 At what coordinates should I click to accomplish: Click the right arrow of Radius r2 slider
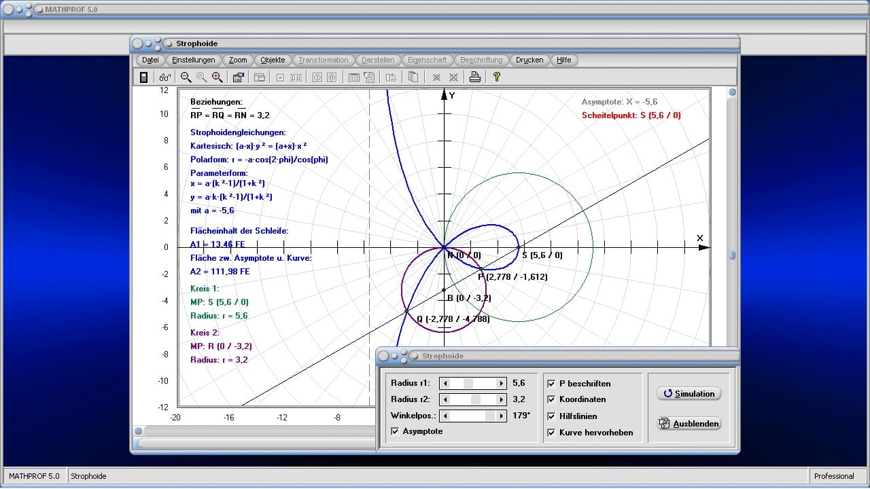coord(502,400)
